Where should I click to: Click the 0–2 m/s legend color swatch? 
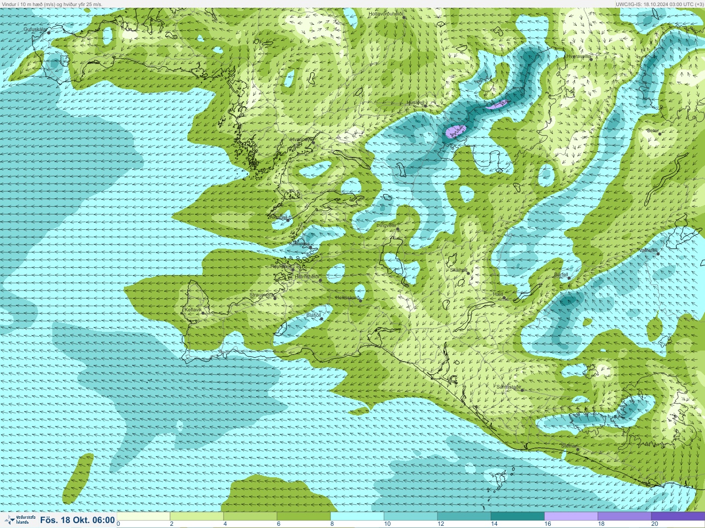click(143, 516)
